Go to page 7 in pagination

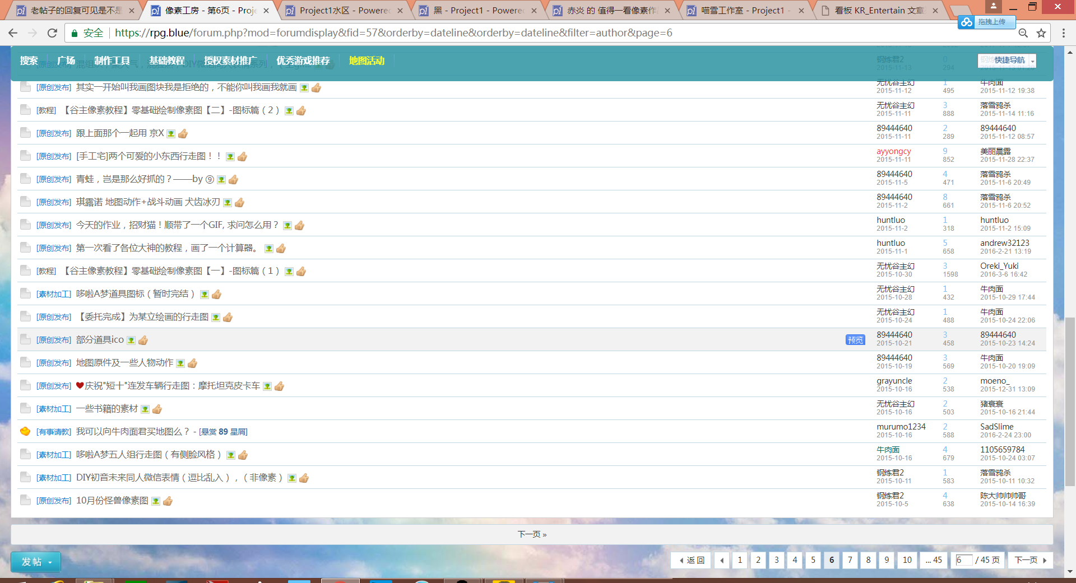850,560
